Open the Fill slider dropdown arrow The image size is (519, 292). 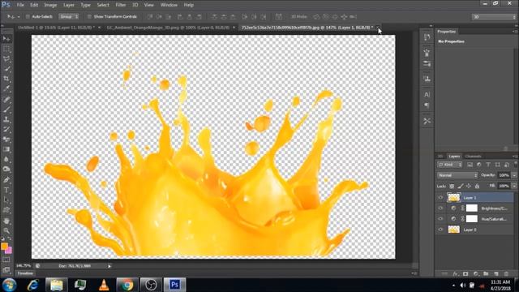coord(514,186)
